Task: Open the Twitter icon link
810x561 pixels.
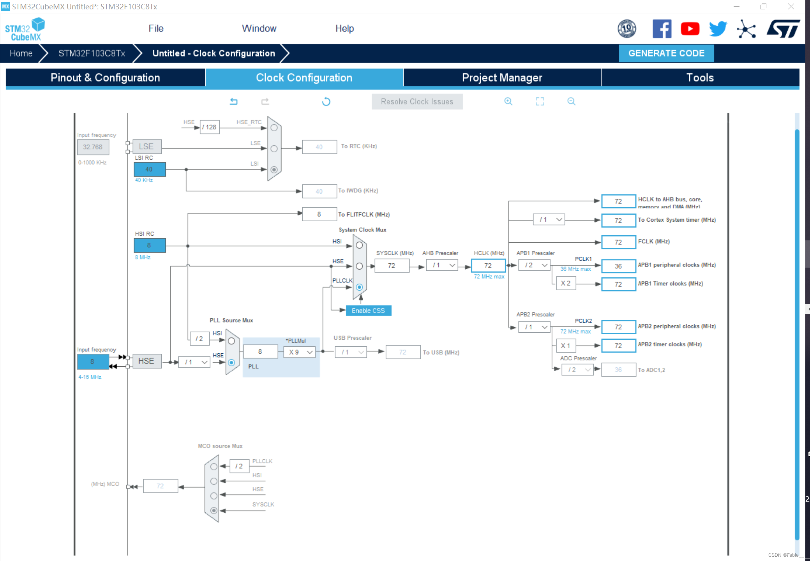Action: click(x=718, y=29)
